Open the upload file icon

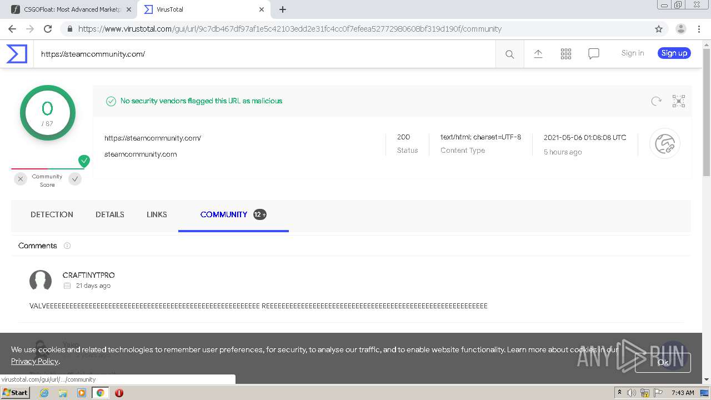[x=538, y=54]
